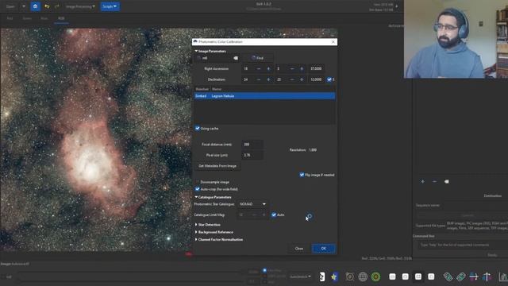Image resolution: width=508 pixels, height=286 pixels.
Task: Undo the last operation via the undo arrow
Action: tap(47, 6)
